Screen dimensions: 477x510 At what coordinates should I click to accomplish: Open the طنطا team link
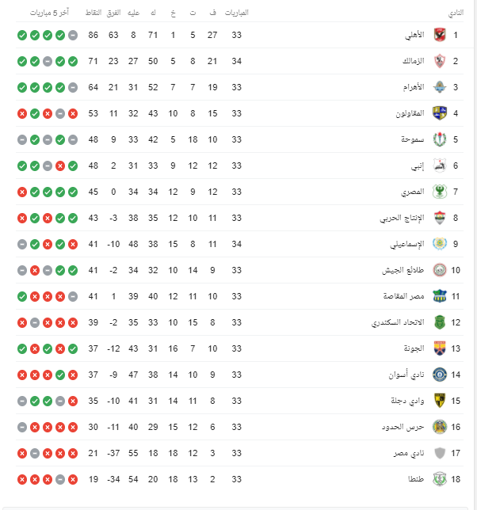coord(416,479)
